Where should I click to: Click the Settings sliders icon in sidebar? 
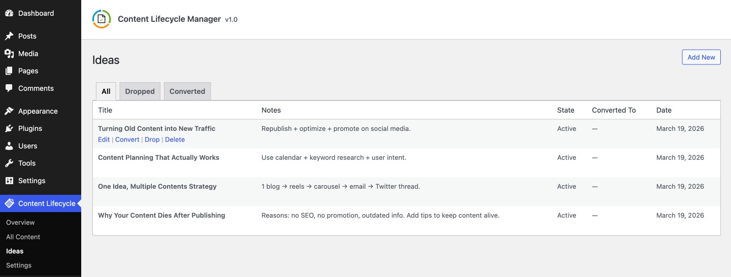coord(9,181)
